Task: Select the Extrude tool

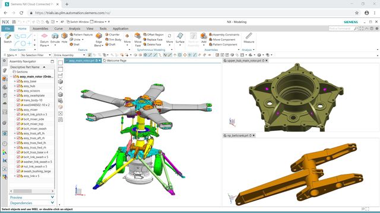Action: click(55, 38)
